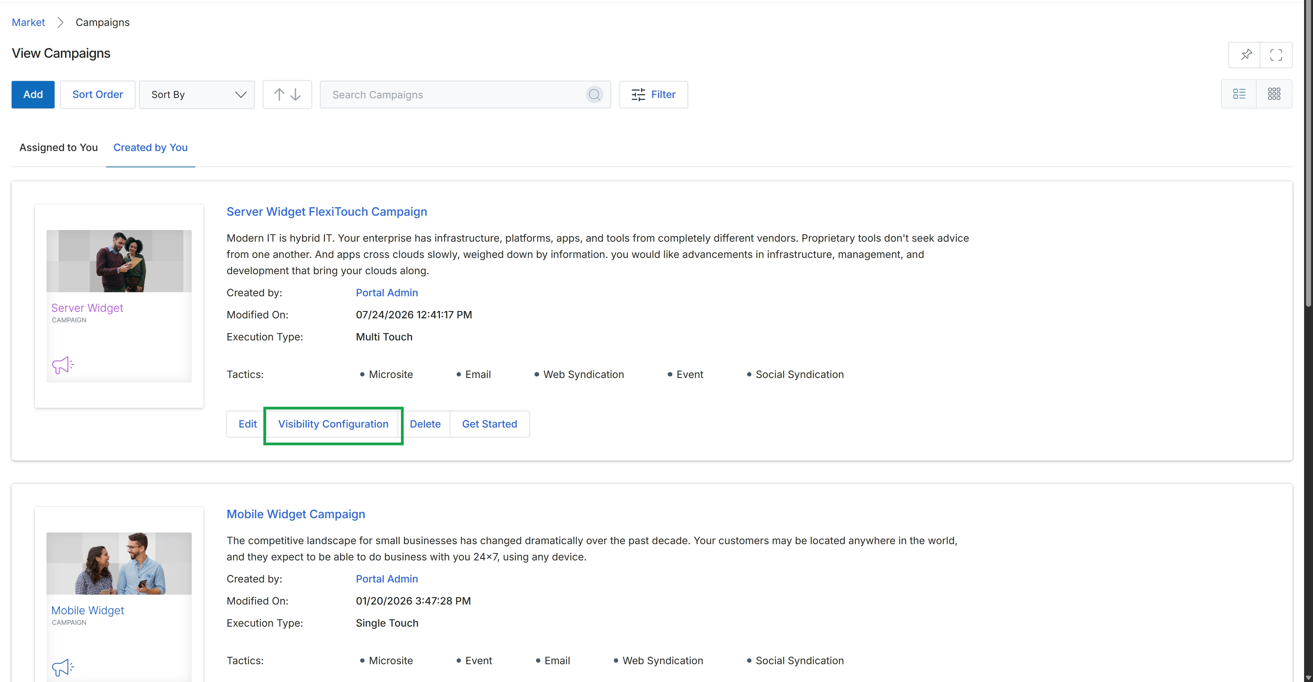Click Microsite tactic in Server Widget
The height and width of the screenshot is (682, 1313).
[391, 374]
